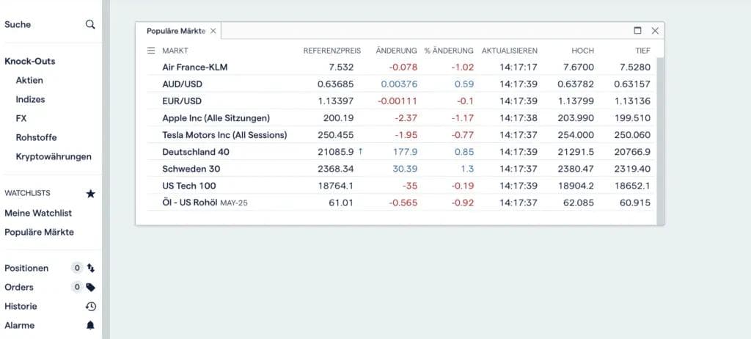
Task: Sort by the % Änderung column
Action: click(449, 51)
